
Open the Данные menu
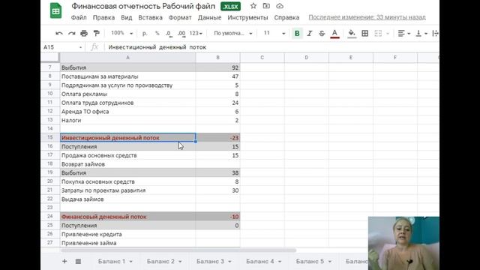tap(209, 17)
